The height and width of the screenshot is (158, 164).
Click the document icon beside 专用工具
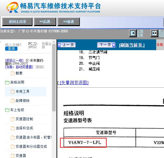coord(13,92)
